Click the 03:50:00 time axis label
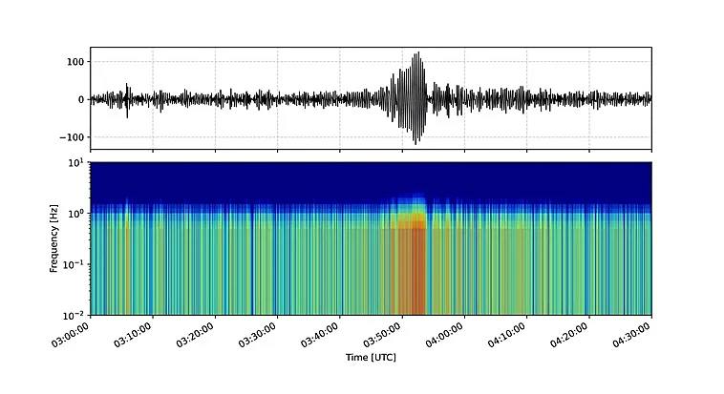The image size is (724, 394). [x=382, y=335]
